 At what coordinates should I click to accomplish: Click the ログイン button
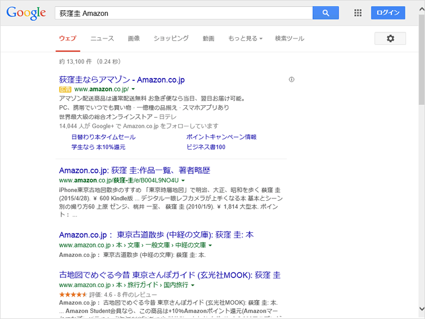click(388, 13)
